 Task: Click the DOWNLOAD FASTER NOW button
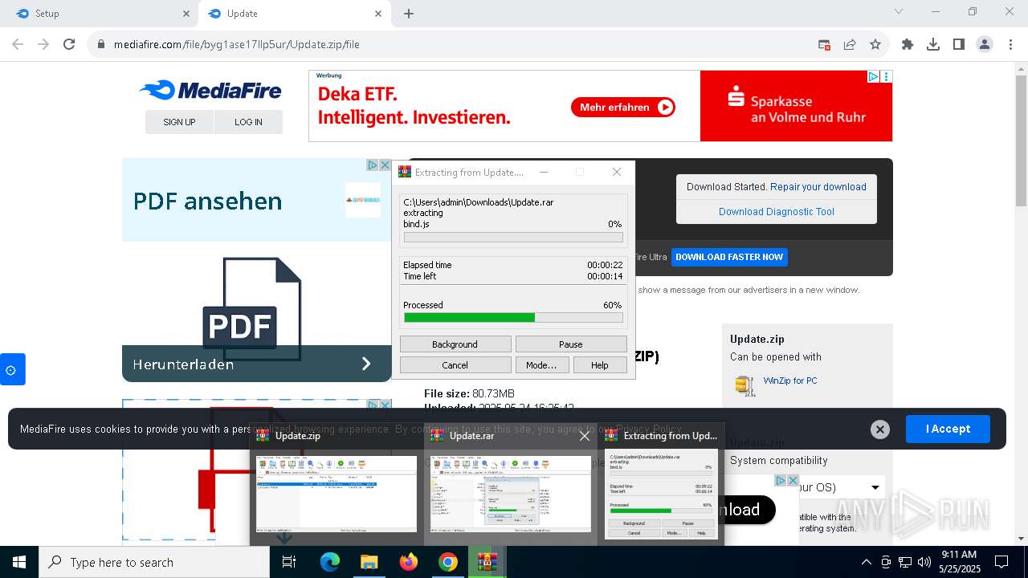pyautogui.click(x=729, y=257)
